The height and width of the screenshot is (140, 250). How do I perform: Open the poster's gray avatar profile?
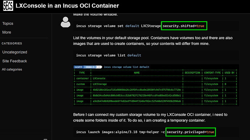(x=65, y=22)
